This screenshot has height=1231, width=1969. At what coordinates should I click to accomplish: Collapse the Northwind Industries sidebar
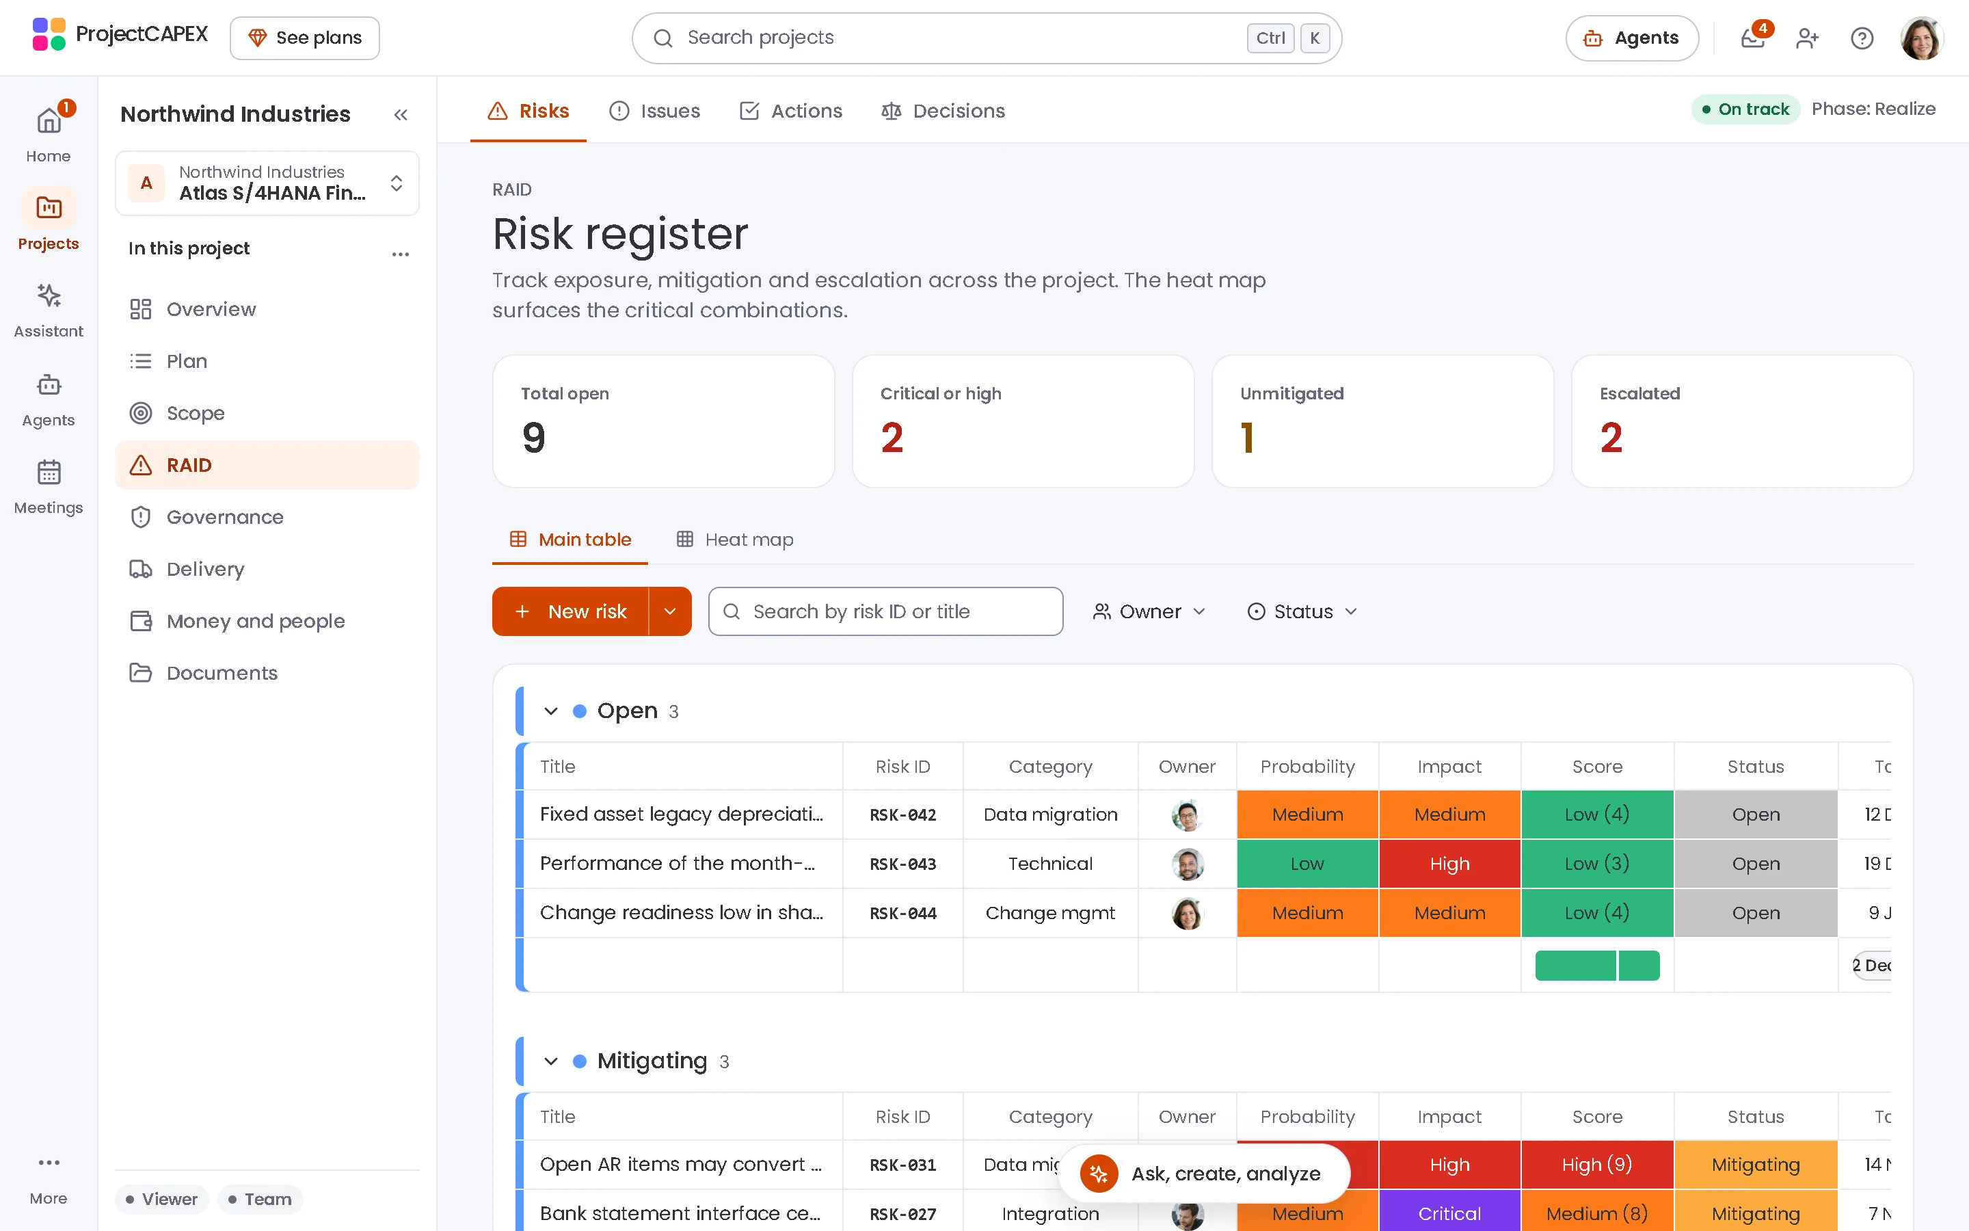tap(401, 114)
